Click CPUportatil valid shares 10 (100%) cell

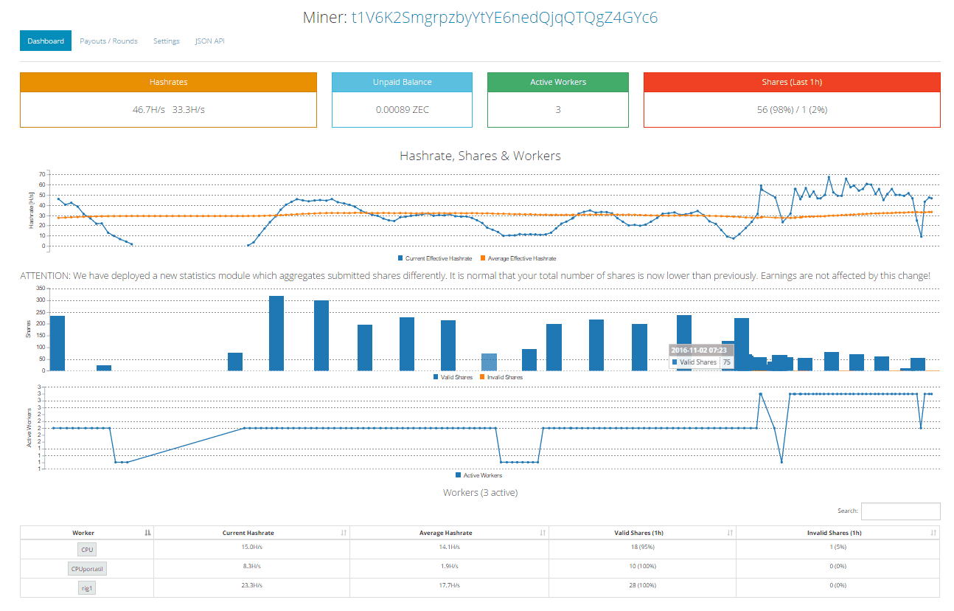(x=642, y=567)
